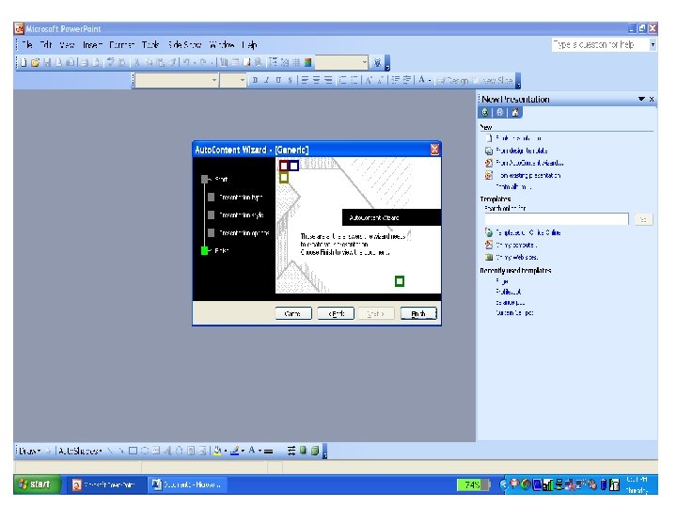
Task: Open the Font size dropdown
Action: coord(243,80)
